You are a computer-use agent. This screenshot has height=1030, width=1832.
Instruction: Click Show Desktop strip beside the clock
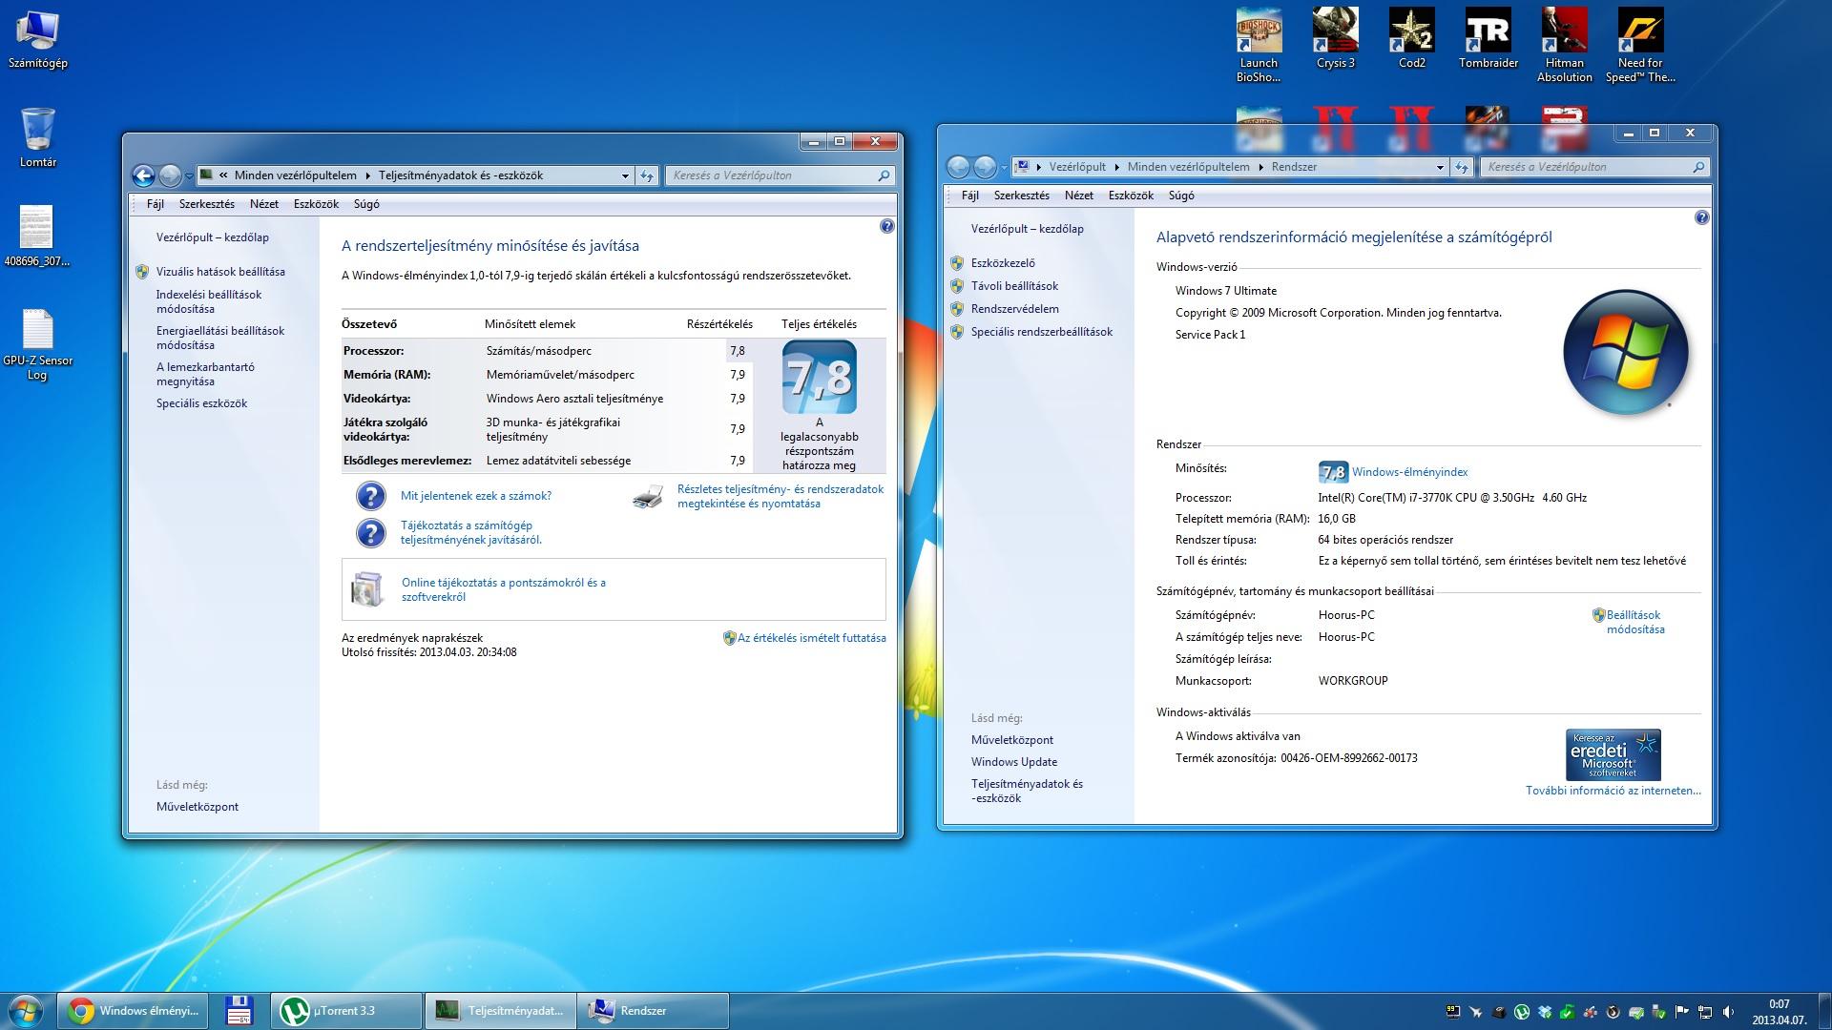pyautogui.click(x=1824, y=1011)
